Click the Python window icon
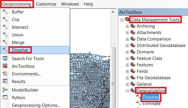This screenshot has height=108, width=188. [x=5, y=97]
